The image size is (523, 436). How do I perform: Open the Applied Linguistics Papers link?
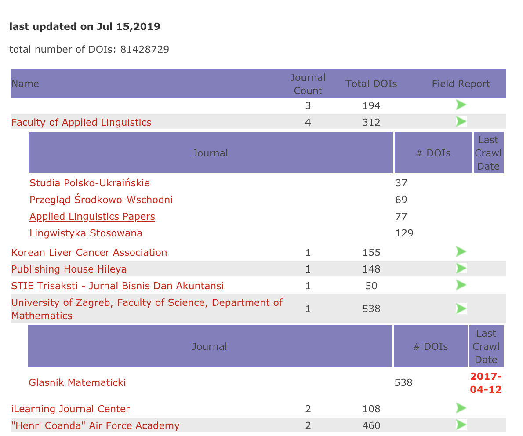(x=92, y=216)
